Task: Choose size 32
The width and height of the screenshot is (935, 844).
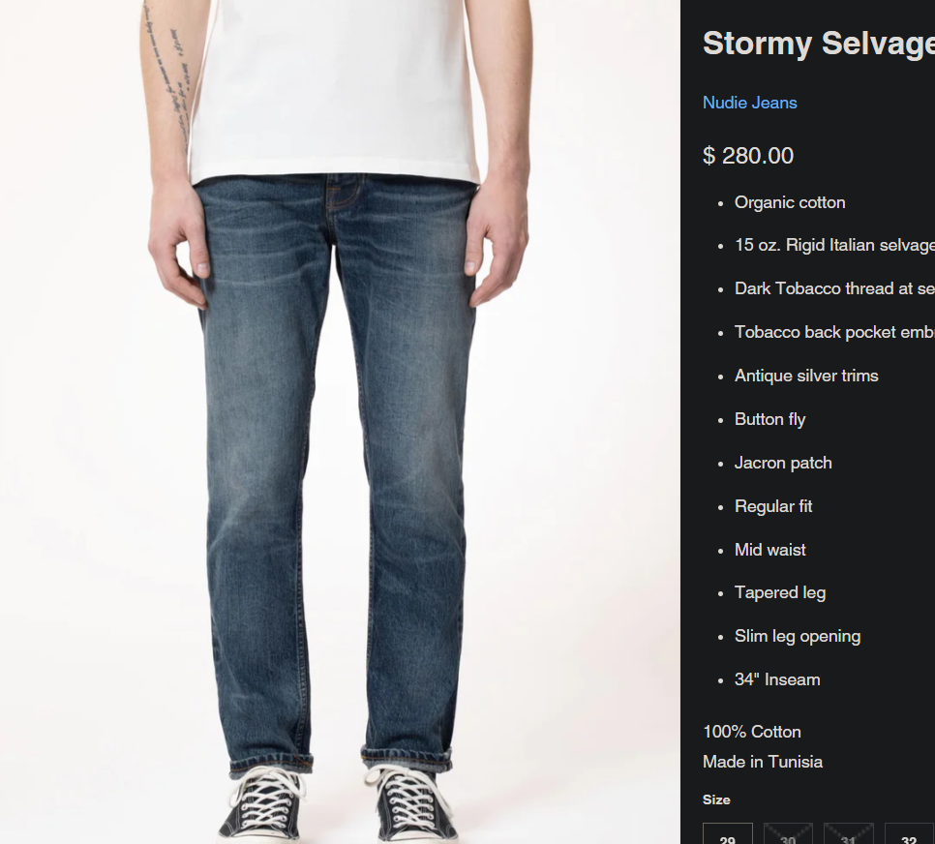Action: (x=909, y=833)
